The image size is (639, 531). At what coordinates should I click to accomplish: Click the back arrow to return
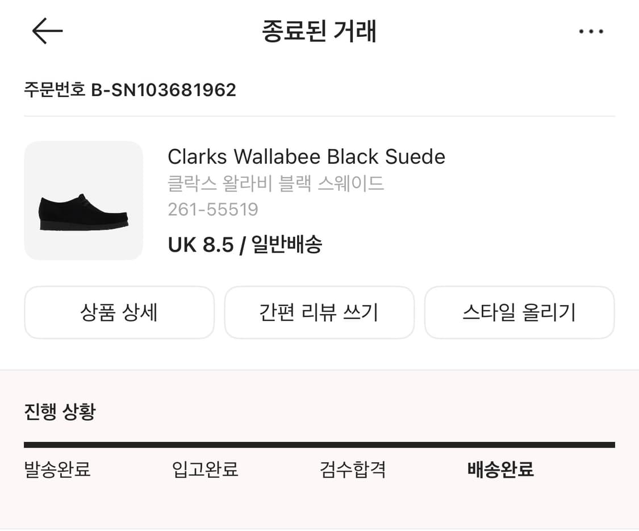click(x=47, y=31)
